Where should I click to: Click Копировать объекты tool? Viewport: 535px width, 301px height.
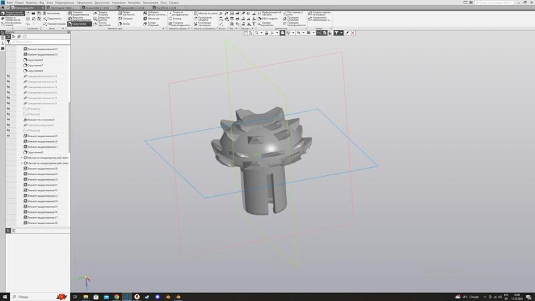[x=205, y=19]
